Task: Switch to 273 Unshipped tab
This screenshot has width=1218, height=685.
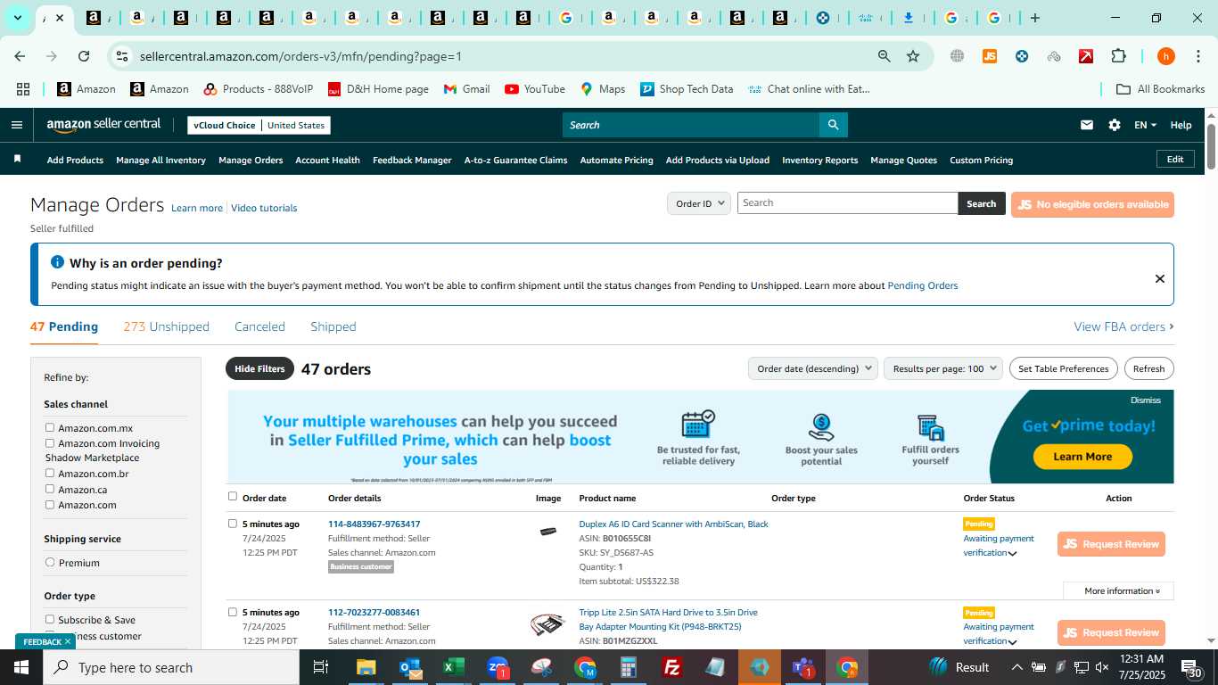Action: coord(167,326)
